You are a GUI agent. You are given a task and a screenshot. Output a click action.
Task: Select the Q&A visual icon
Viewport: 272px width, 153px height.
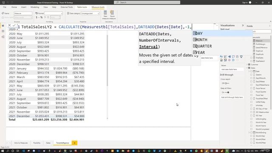tap(233, 57)
